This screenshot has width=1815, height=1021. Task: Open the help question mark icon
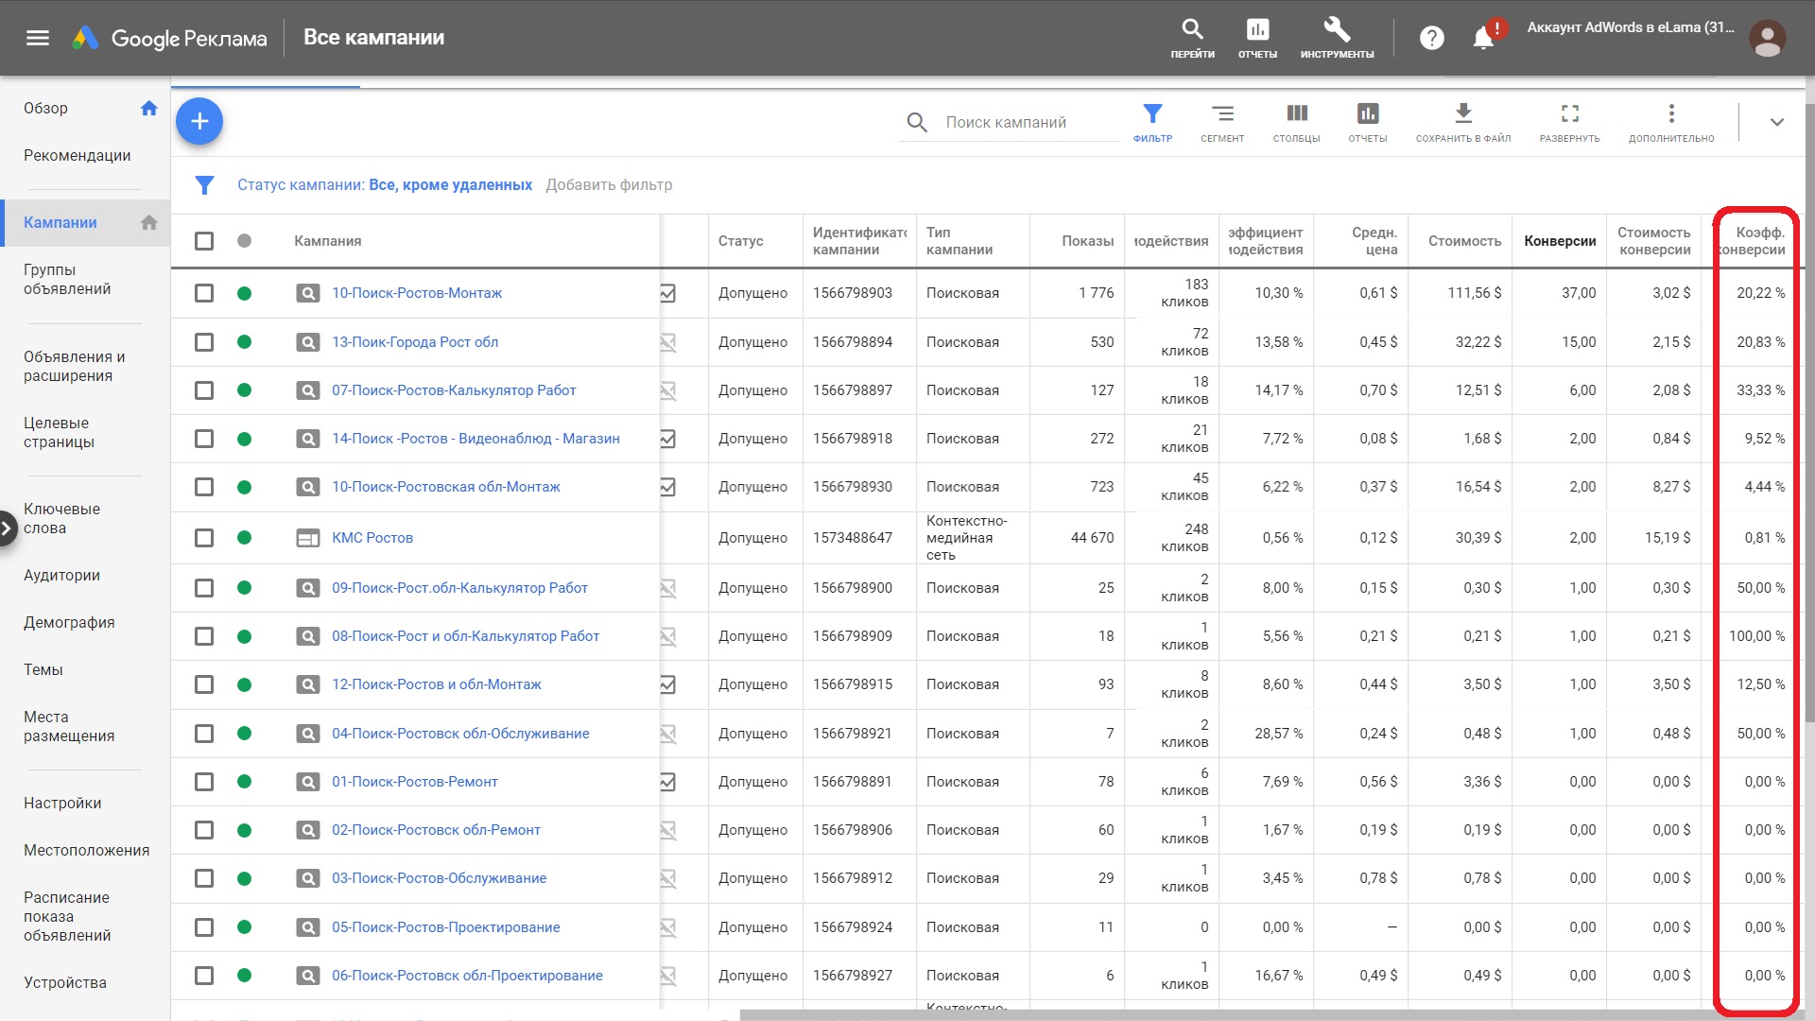tap(1432, 38)
